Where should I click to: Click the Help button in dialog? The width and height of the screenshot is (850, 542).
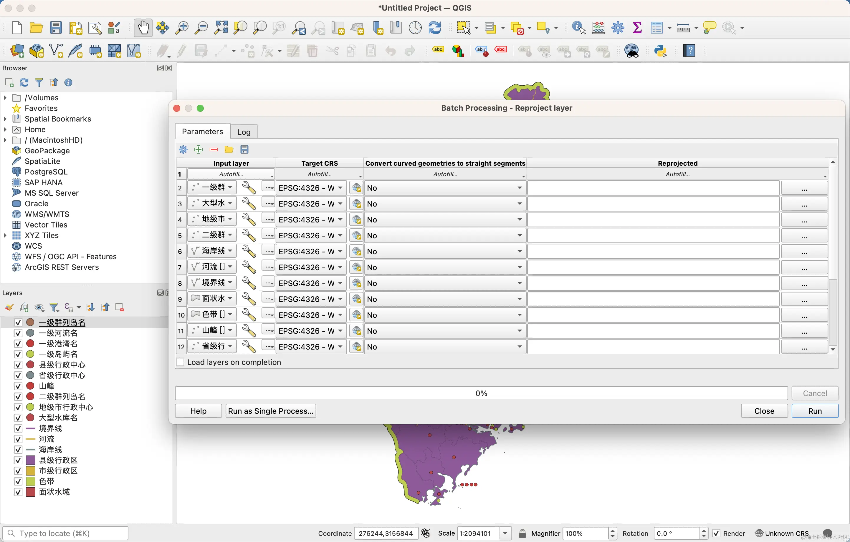pyautogui.click(x=198, y=411)
